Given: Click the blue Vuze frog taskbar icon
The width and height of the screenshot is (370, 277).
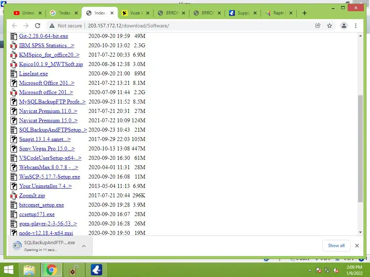Looking at the screenshot, I should point(96,270).
